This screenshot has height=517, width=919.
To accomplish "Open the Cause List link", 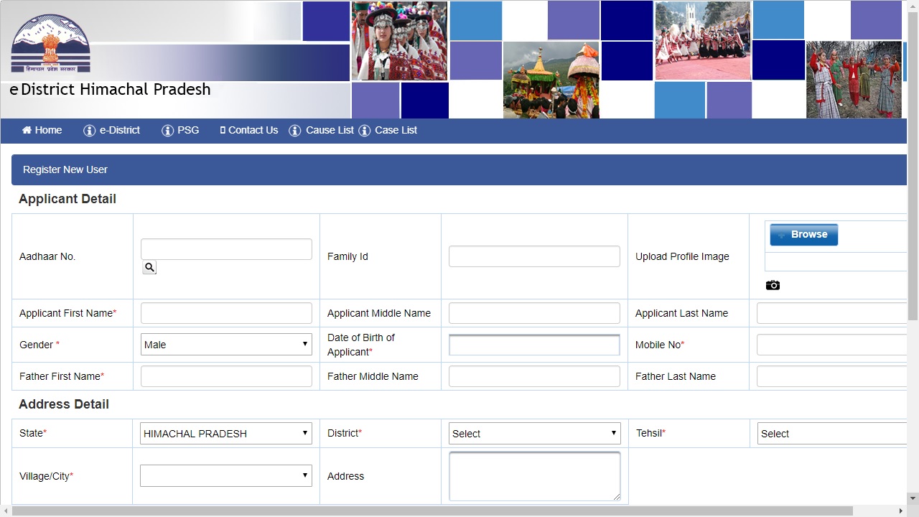I will [330, 130].
